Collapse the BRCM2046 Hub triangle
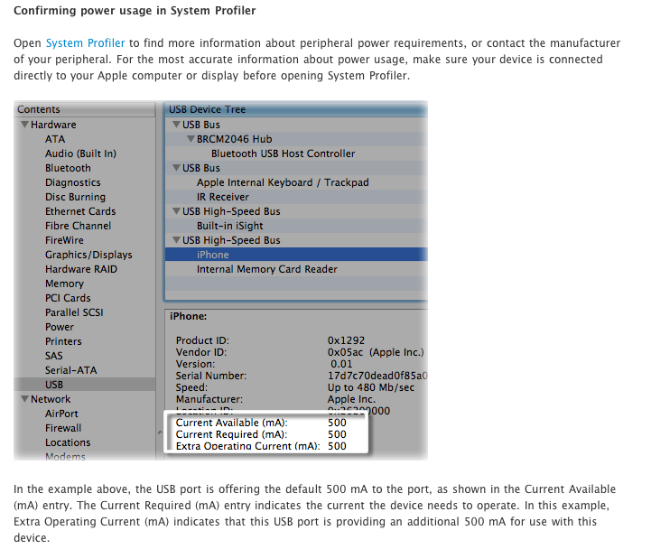 tap(191, 139)
